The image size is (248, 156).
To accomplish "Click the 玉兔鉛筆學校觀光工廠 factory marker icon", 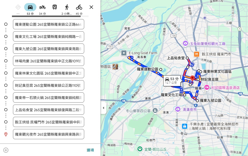I will pos(185,44).
